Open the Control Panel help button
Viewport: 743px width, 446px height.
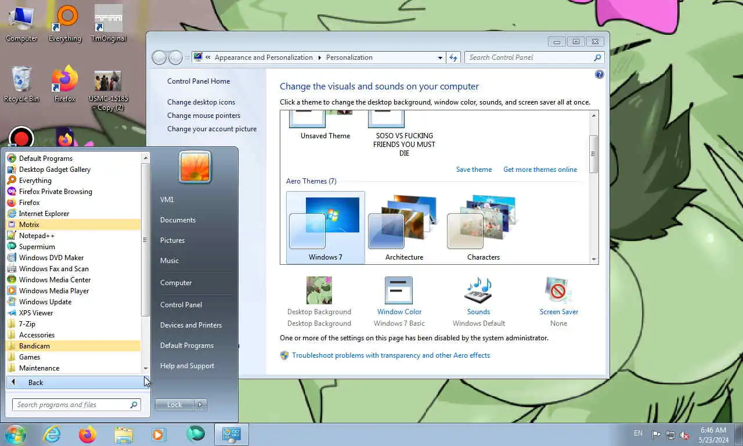[x=599, y=74]
